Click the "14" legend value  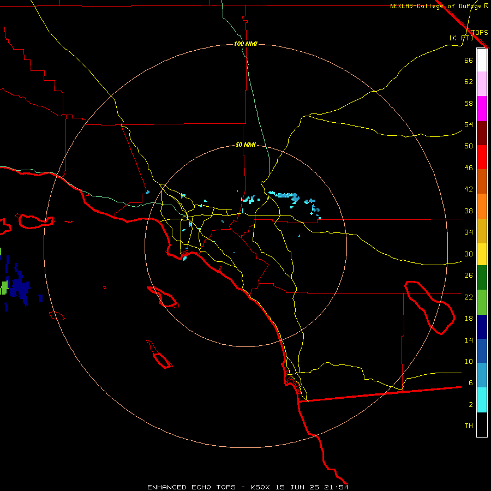click(x=469, y=340)
